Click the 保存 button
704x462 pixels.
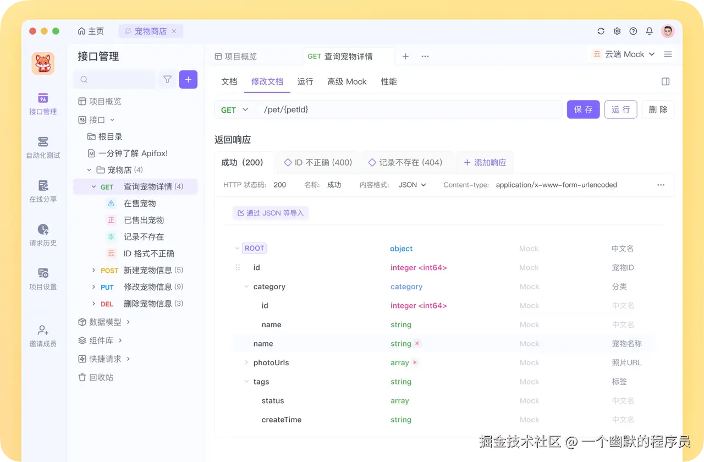[583, 109]
